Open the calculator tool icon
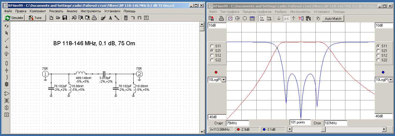The height and width of the screenshot is (136, 395). pyautogui.click(x=126, y=18)
